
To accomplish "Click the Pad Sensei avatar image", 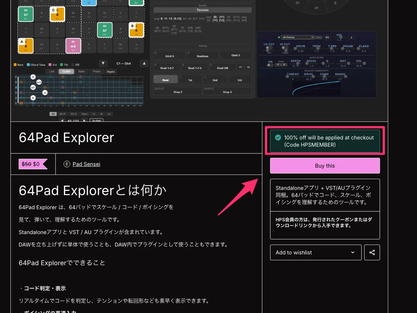I will [67, 164].
